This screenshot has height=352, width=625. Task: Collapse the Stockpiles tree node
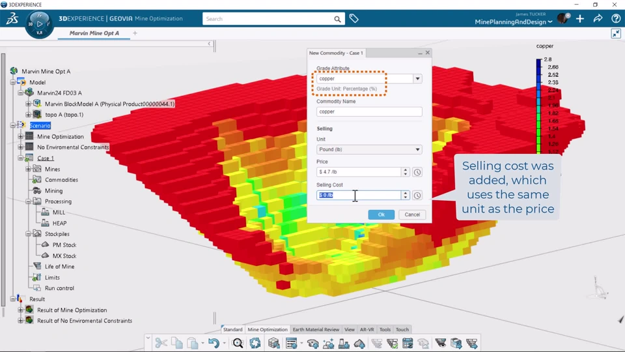pyautogui.click(x=28, y=234)
